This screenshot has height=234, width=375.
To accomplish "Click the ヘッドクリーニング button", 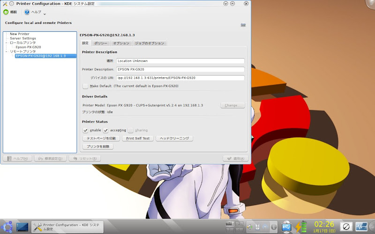I will coord(174,138).
